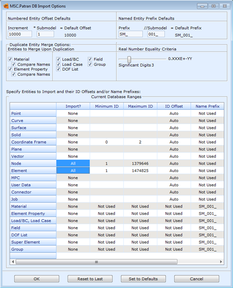Click Maximum ID 1379646 in Node row
Image resolution: width=233 pixels, height=288 pixels.
click(x=140, y=163)
